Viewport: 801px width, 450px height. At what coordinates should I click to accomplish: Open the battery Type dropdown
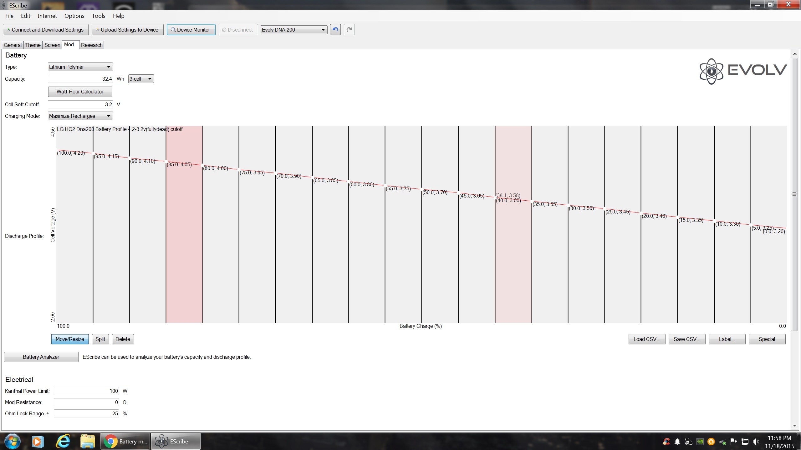(80, 67)
